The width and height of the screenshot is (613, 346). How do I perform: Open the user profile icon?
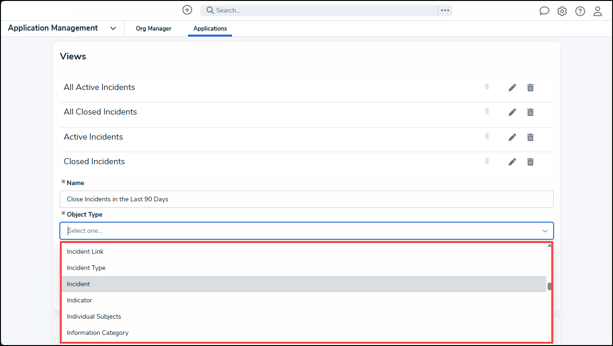pyautogui.click(x=598, y=11)
